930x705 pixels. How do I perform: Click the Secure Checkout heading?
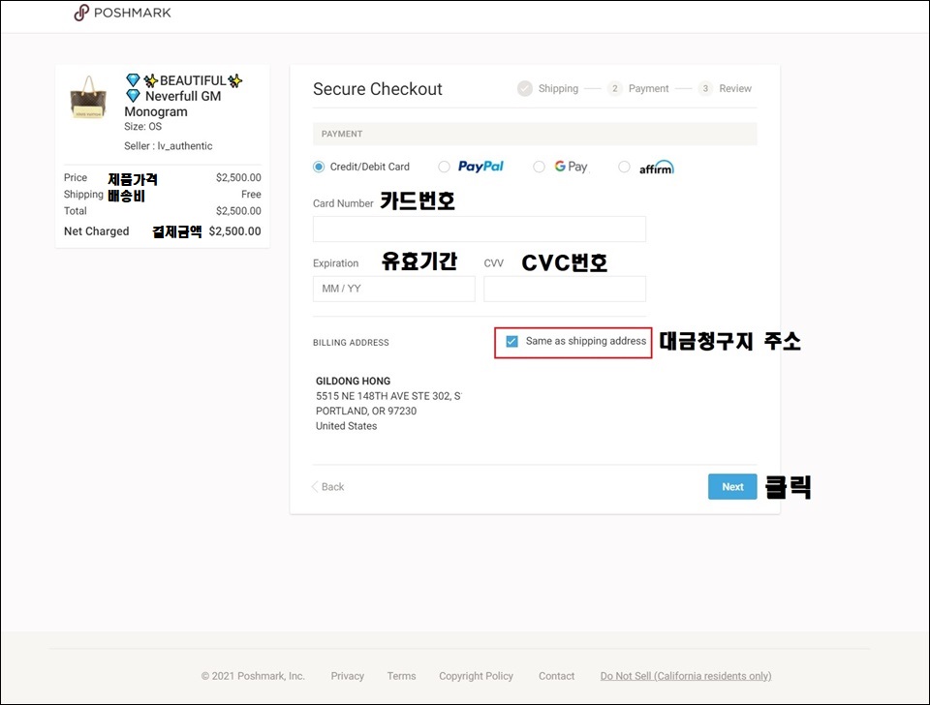pos(377,89)
